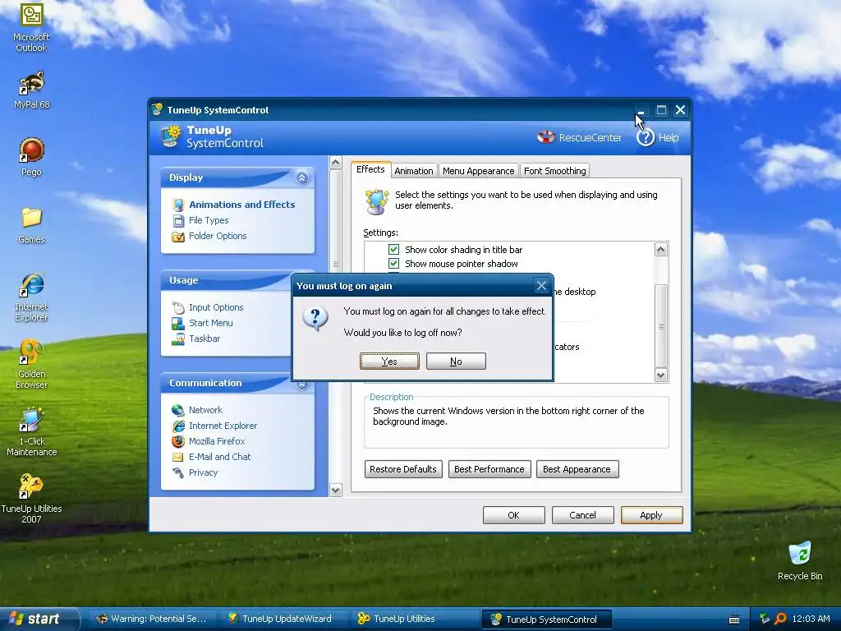Click the Folder Options sidebar icon
The height and width of the screenshot is (631, 841).
pos(178,236)
